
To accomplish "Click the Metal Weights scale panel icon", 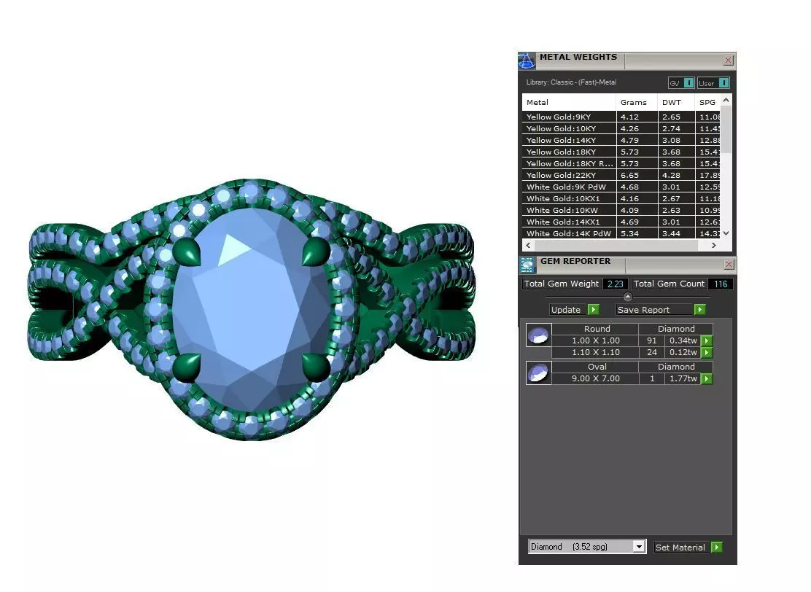I will coord(527,61).
